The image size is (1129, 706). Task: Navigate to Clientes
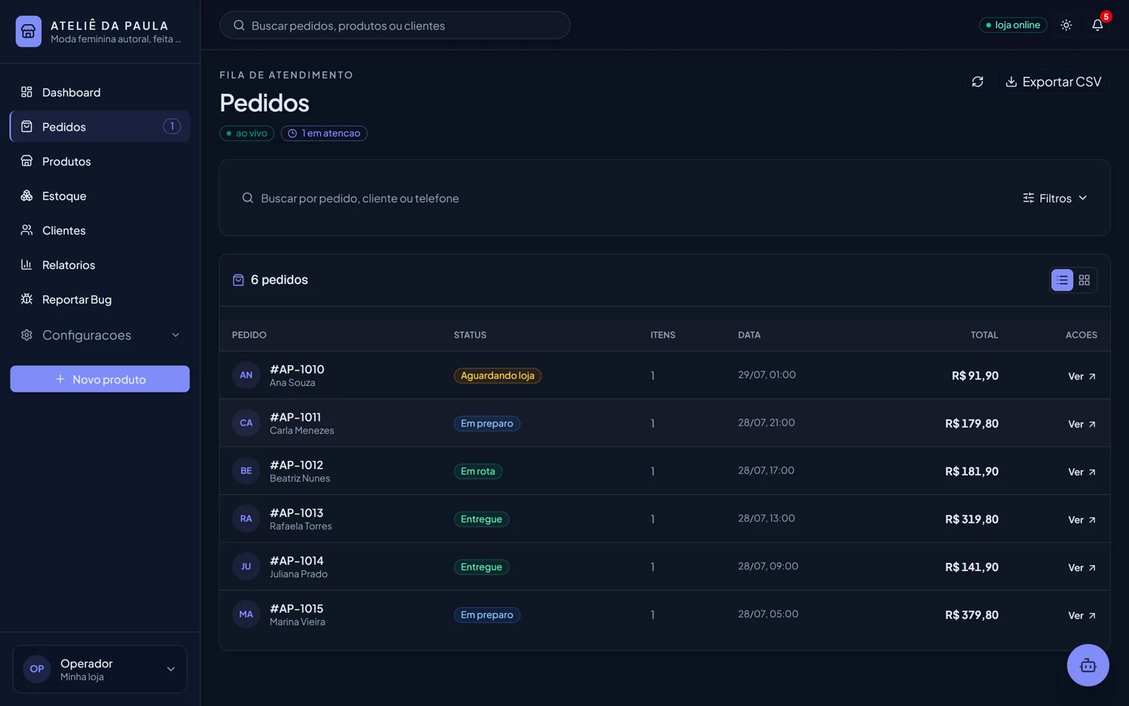coord(99,230)
